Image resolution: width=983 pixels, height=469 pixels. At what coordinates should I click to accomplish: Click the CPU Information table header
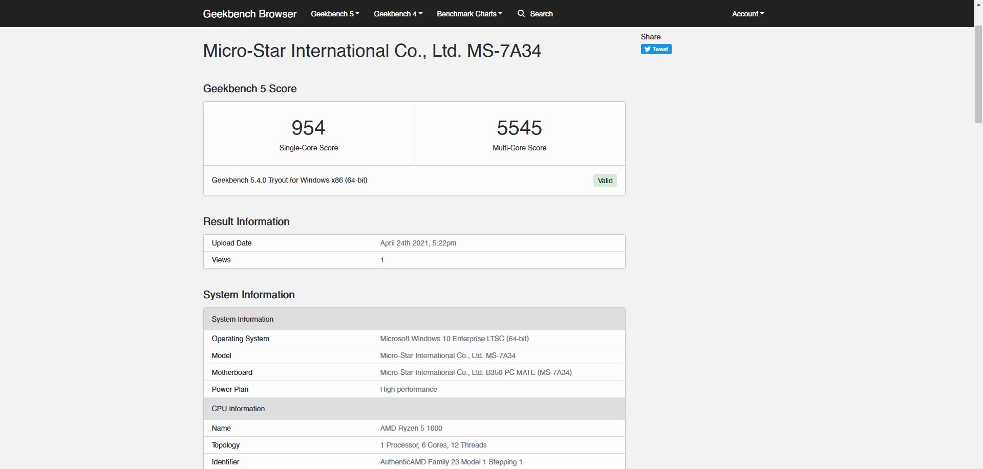pos(414,409)
